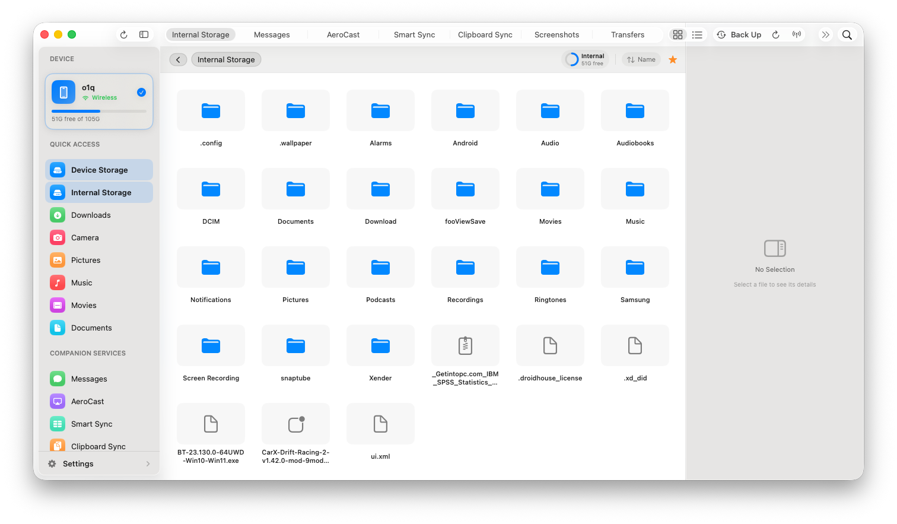Switch to grid view
The height and width of the screenshot is (524, 897).
pyautogui.click(x=677, y=35)
